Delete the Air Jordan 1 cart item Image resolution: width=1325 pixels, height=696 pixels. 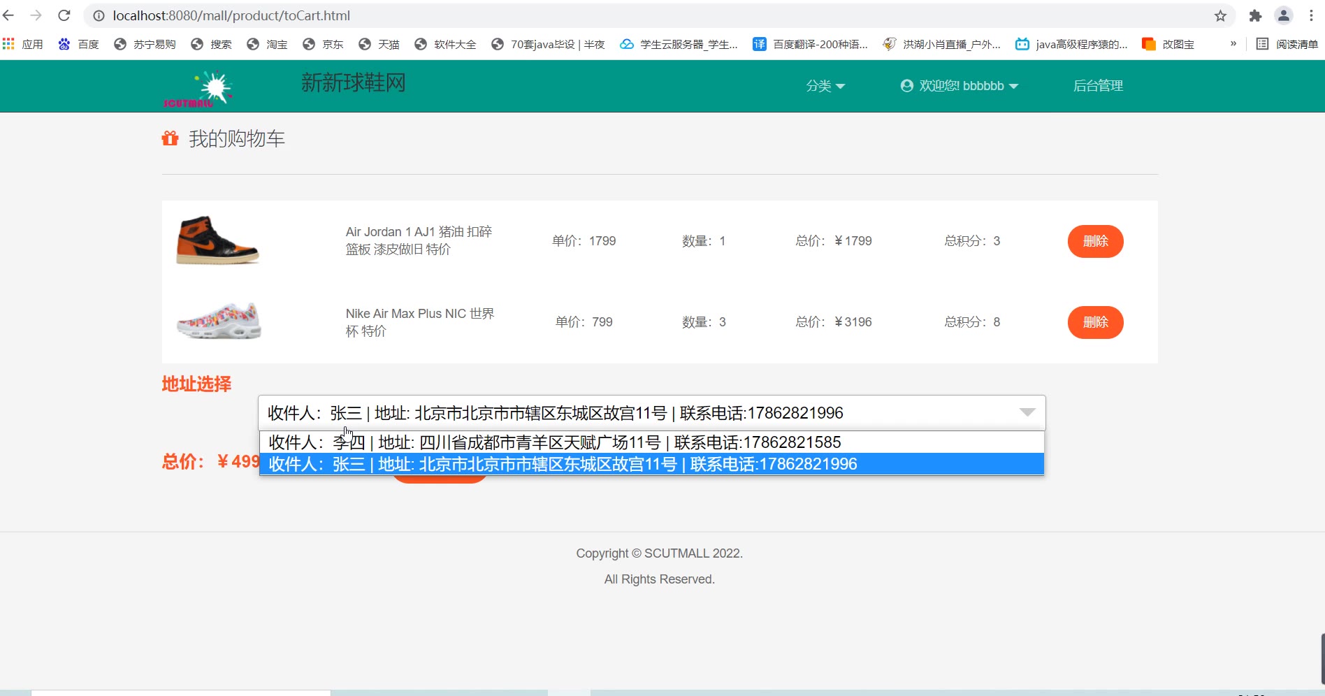[1095, 241]
